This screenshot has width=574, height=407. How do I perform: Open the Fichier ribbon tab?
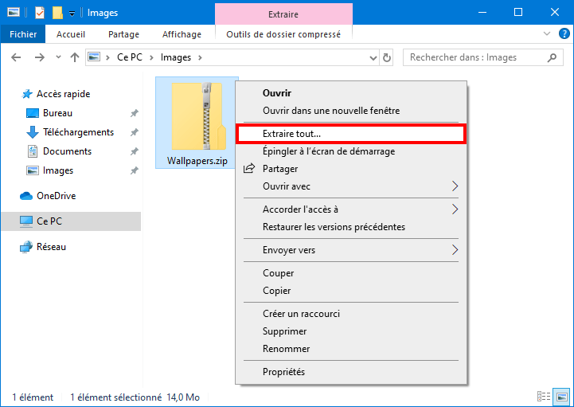pyautogui.click(x=23, y=34)
